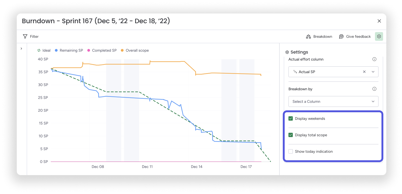Click the small gear beside the Settings heading
The image size is (402, 194).
pos(287,52)
